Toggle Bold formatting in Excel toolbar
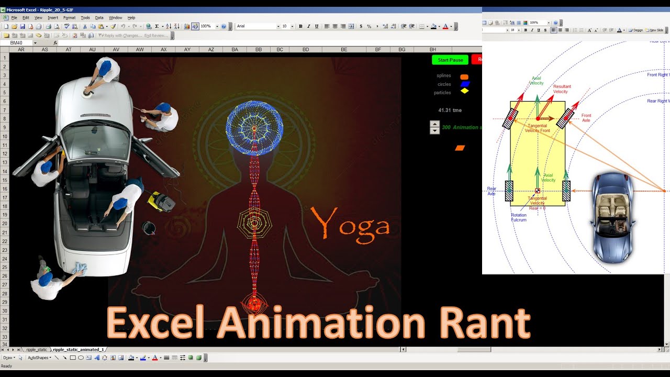This screenshot has width=670, height=377. point(300,26)
